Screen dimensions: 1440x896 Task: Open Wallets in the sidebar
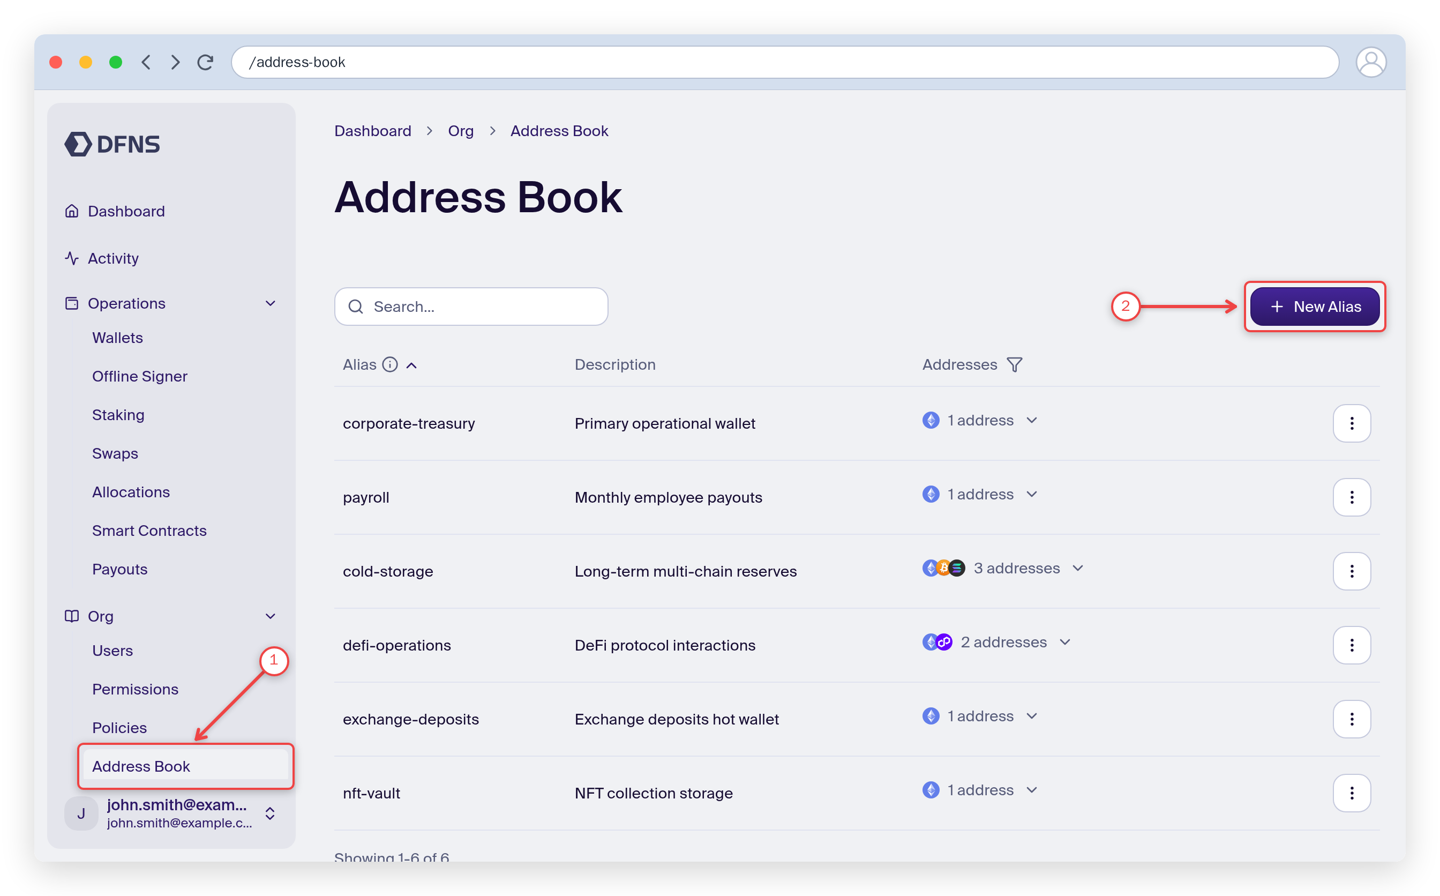117,338
